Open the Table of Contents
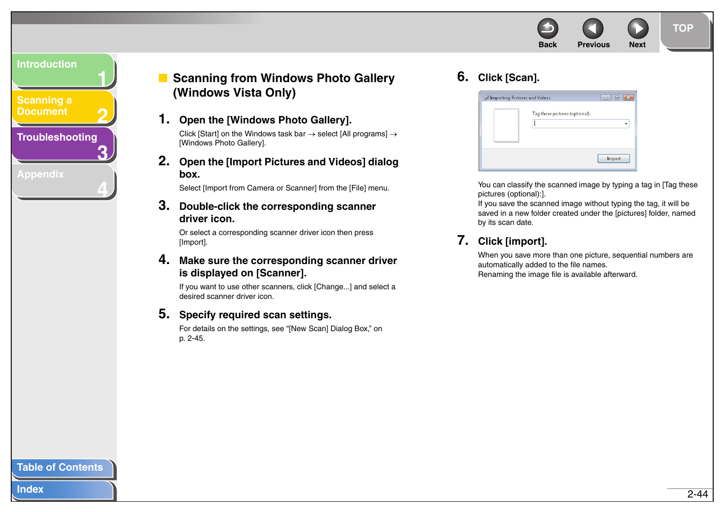This screenshot has width=725, height=512. pos(62,468)
